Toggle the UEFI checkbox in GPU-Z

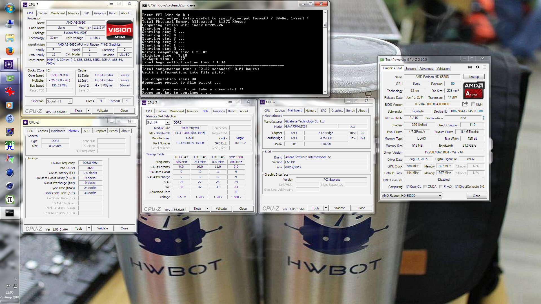(473, 104)
